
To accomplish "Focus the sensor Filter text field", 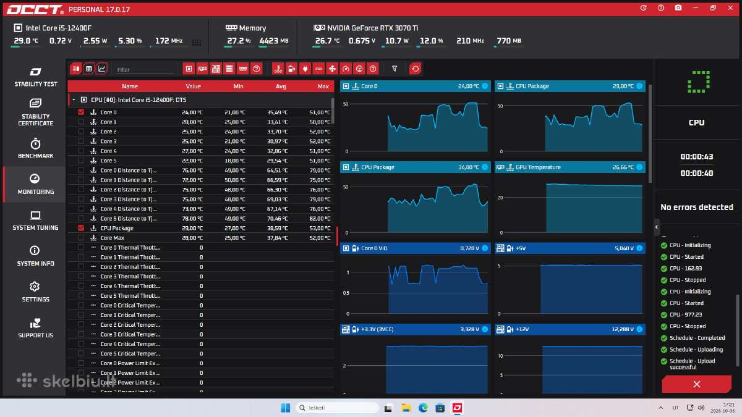I will (x=145, y=69).
